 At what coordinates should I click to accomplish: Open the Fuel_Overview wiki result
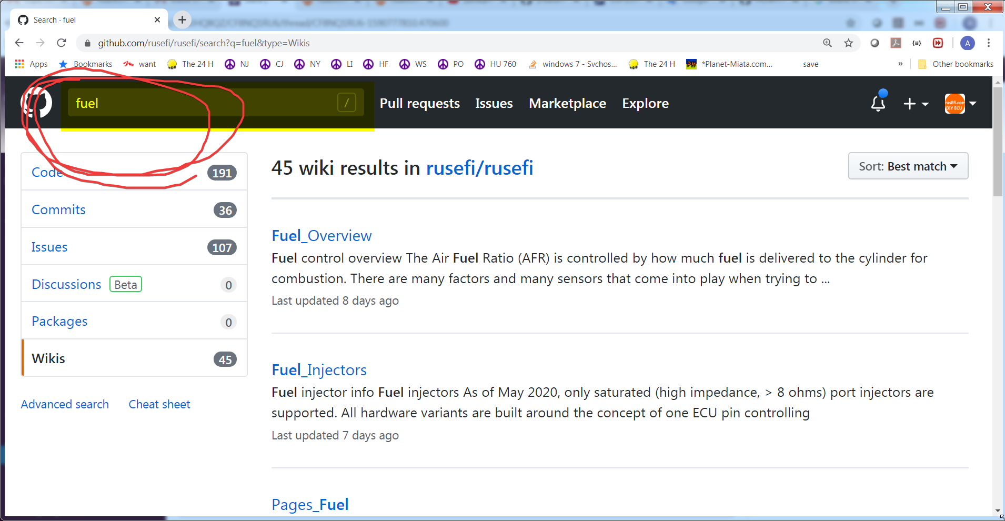[321, 236]
